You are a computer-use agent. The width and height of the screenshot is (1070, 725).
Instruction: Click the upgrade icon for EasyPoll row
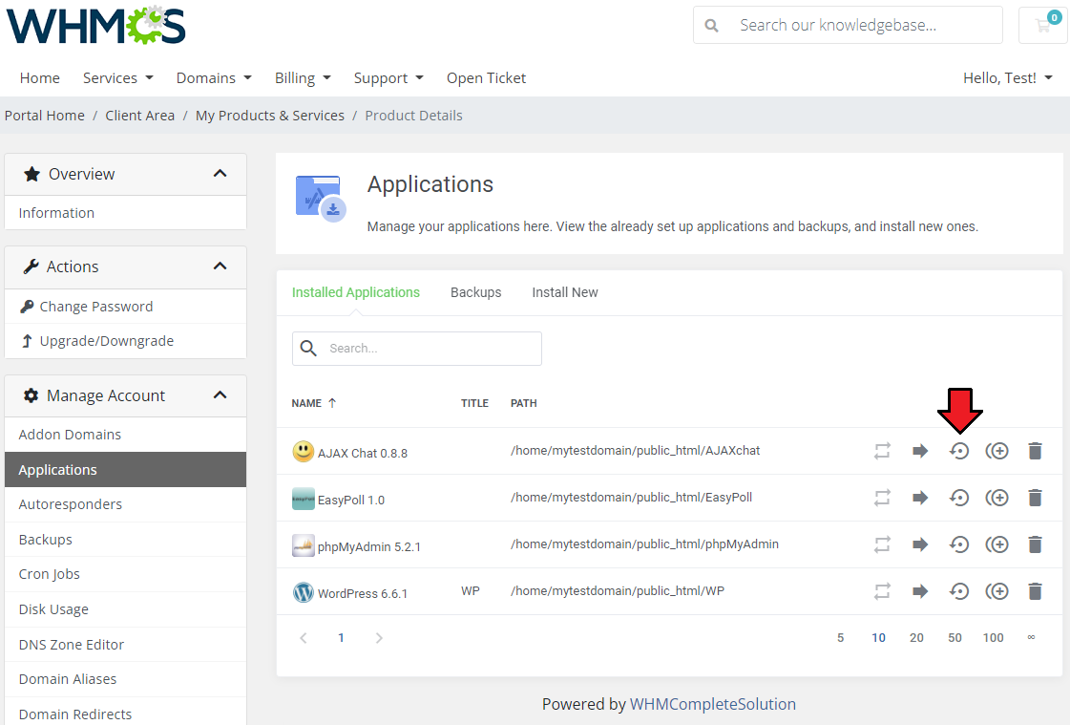tap(882, 498)
